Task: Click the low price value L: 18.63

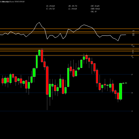Action: click(73, 9)
